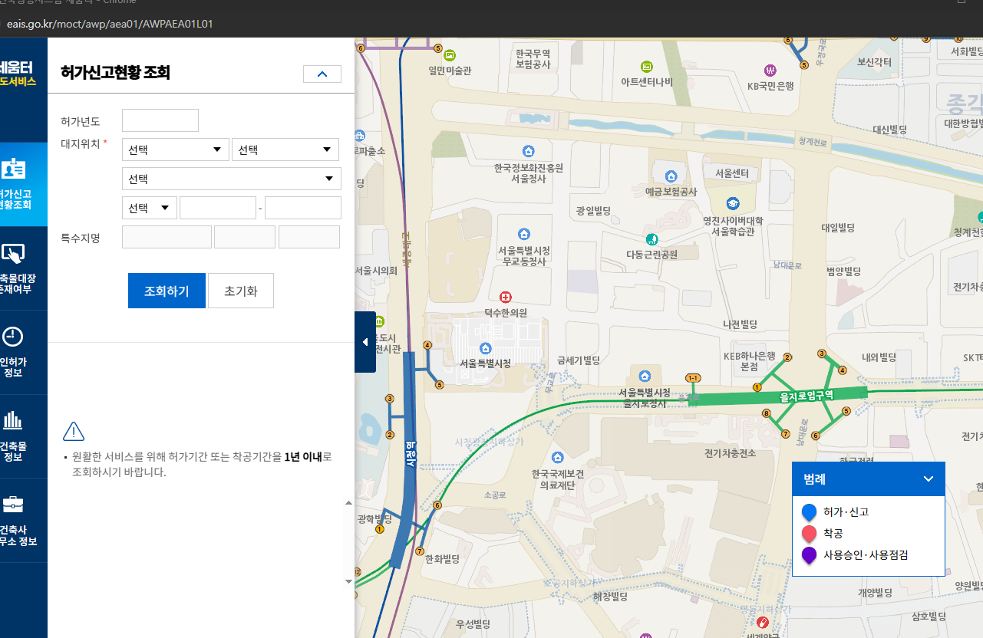Click the 대신빌딩 map label

[890, 130]
